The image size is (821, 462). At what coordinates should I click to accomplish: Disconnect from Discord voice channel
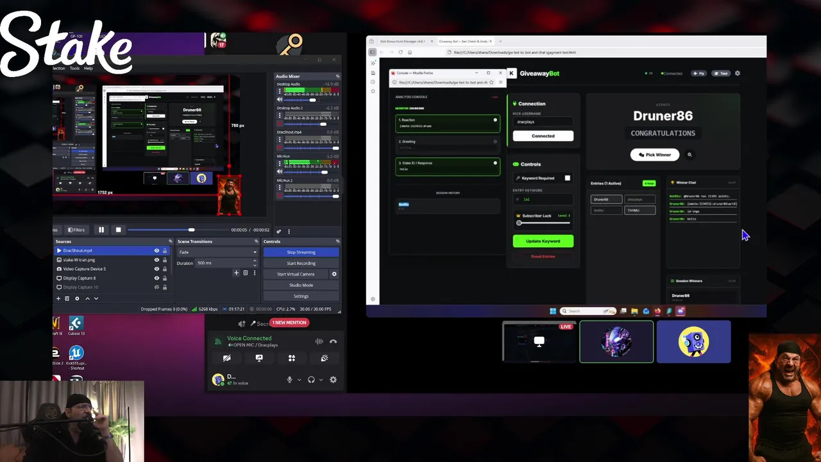point(333,341)
